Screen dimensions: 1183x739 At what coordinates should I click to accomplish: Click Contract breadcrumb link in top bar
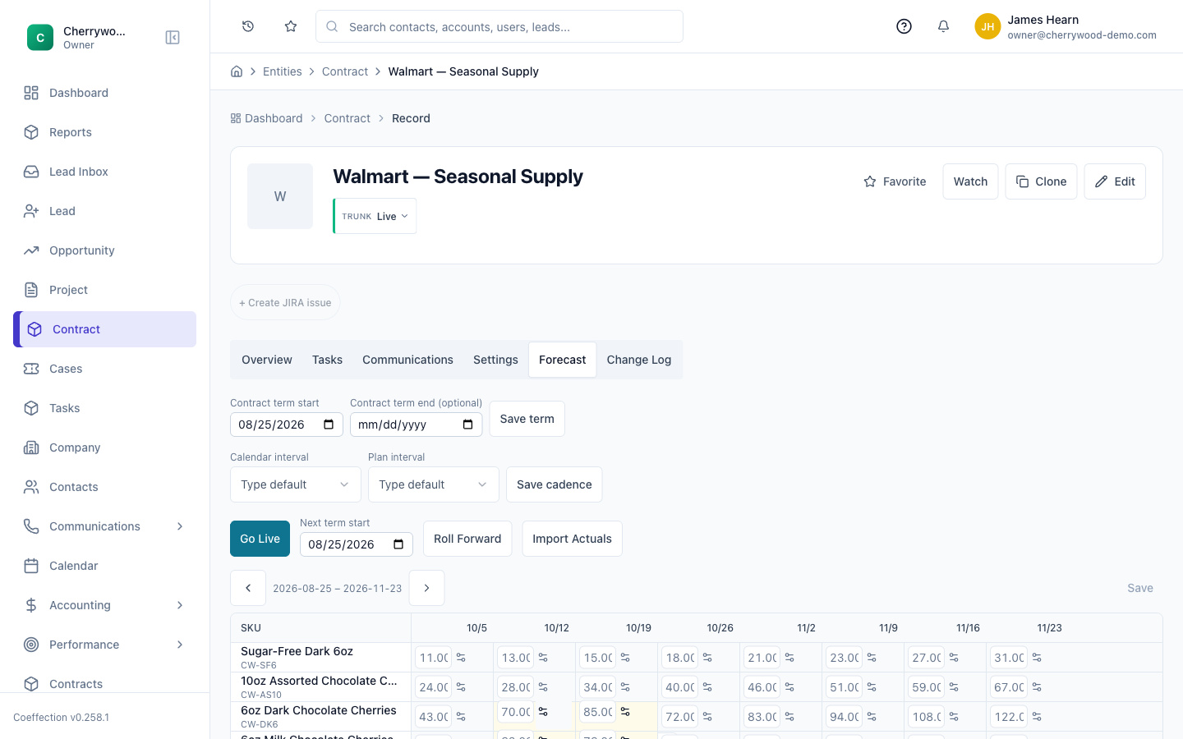[345, 71]
